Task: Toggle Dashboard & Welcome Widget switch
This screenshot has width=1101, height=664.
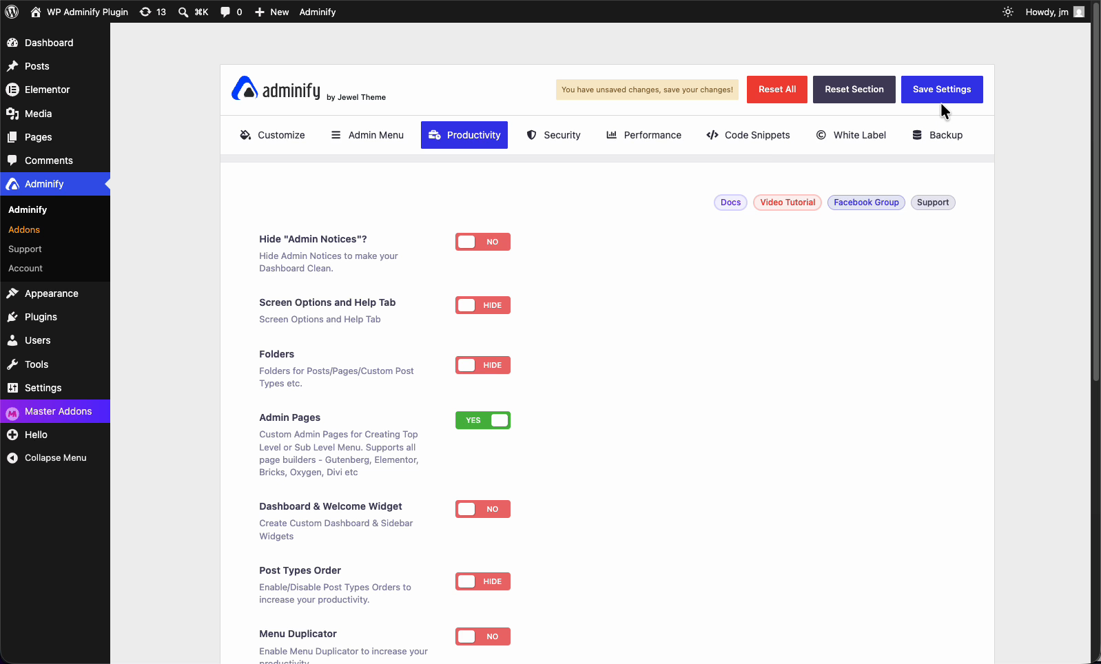Action: 483,509
